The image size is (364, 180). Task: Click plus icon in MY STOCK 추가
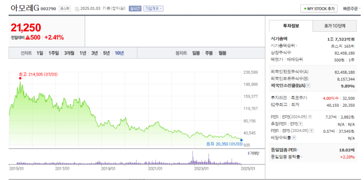coord(305,9)
